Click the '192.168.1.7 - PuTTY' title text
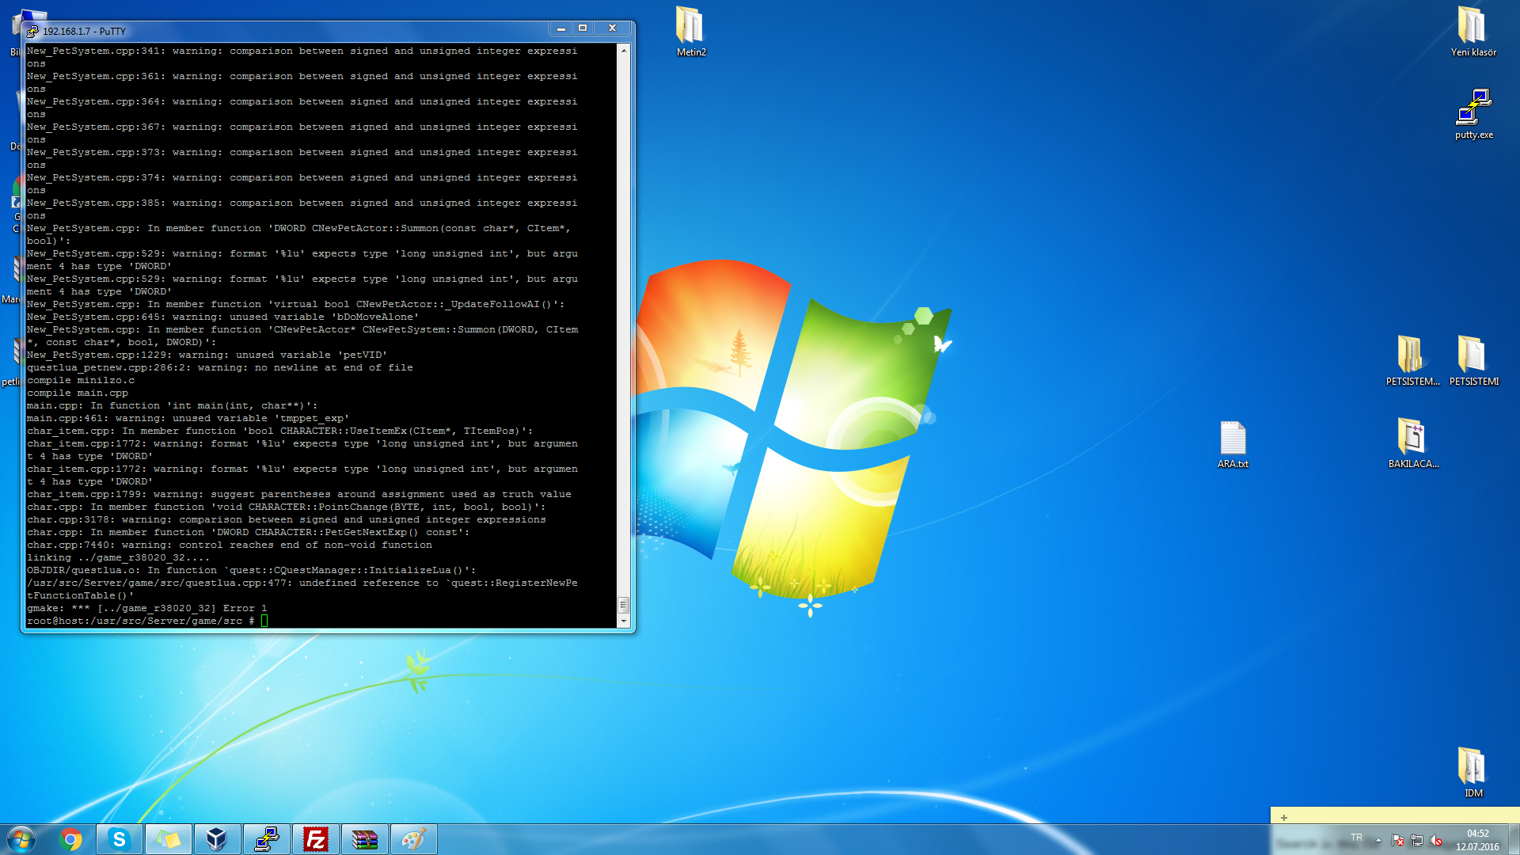This screenshot has width=1520, height=855. tap(84, 32)
